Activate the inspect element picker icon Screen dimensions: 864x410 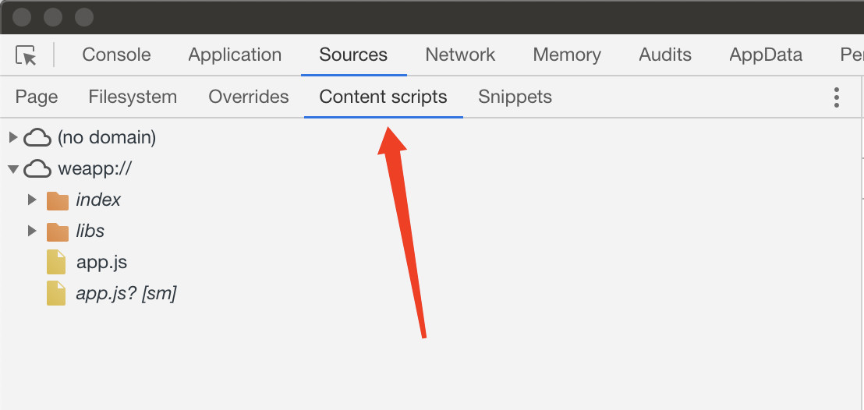tap(26, 55)
